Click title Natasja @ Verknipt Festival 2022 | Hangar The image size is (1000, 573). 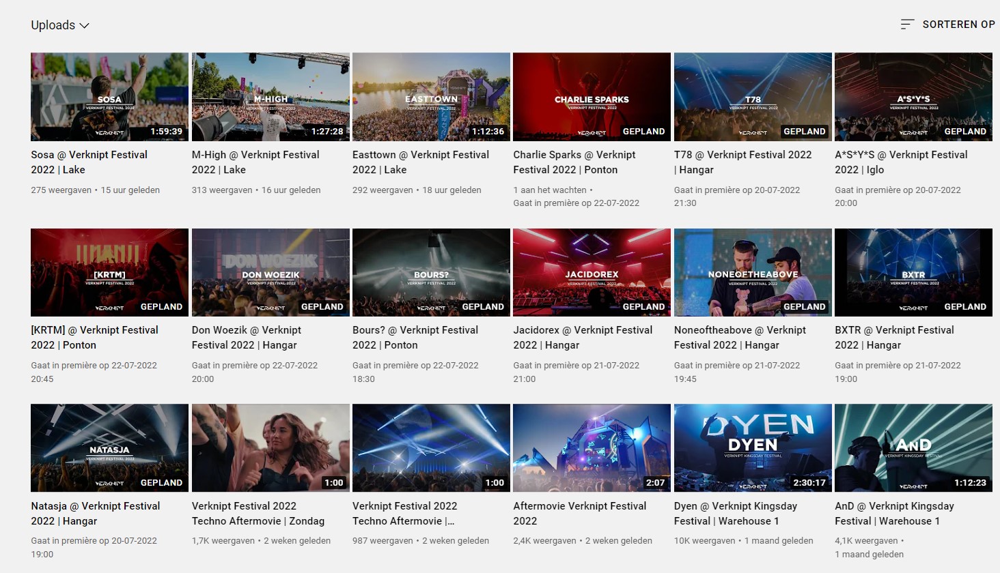click(x=96, y=514)
